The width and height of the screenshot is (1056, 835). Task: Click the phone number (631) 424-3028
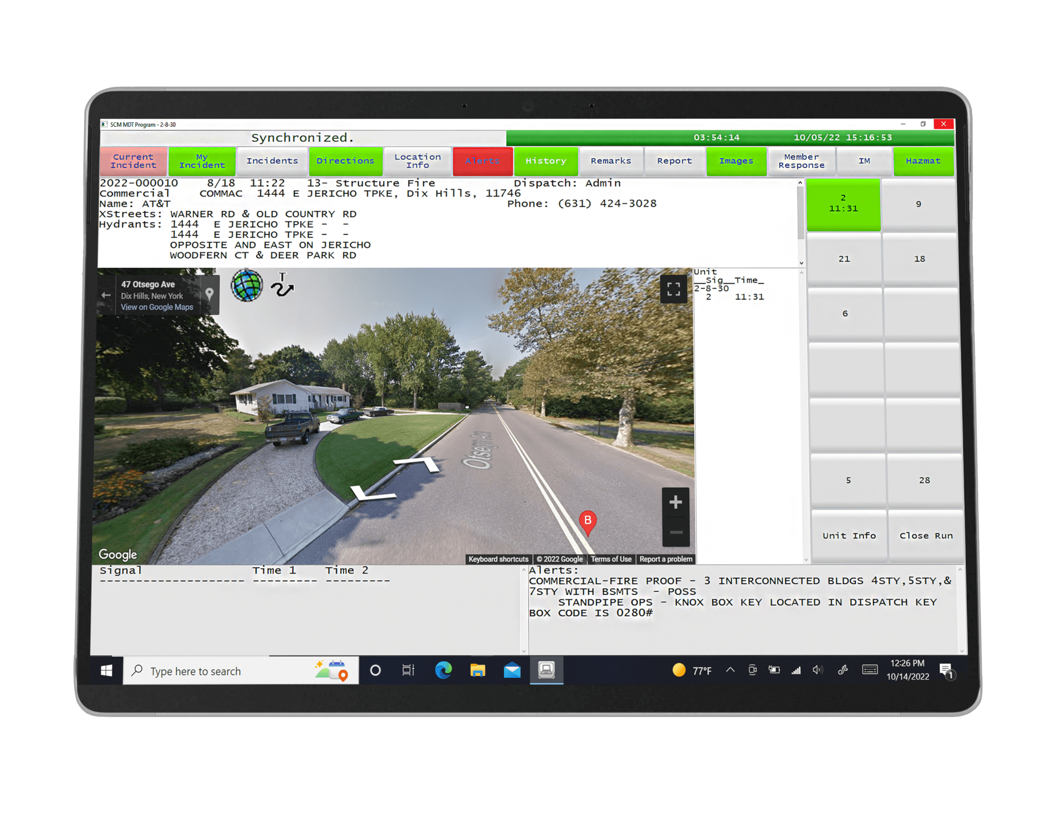(607, 204)
